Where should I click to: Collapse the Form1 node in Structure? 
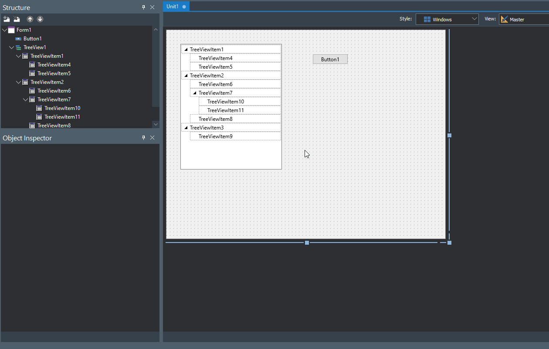5,30
